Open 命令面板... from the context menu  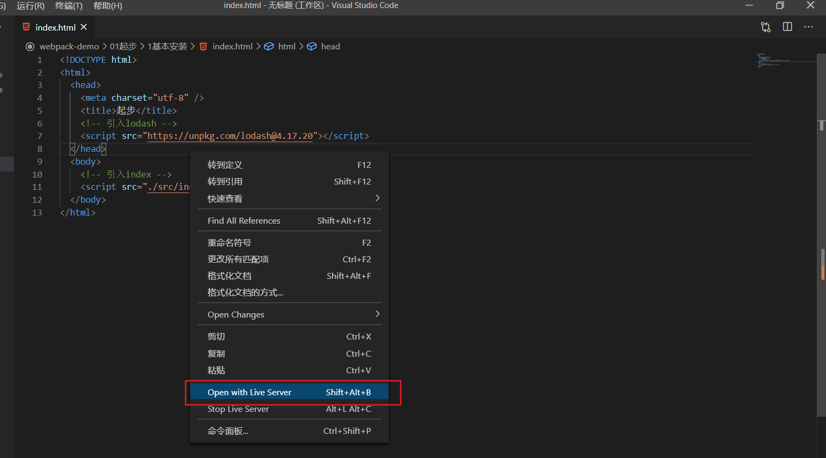pyautogui.click(x=290, y=431)
